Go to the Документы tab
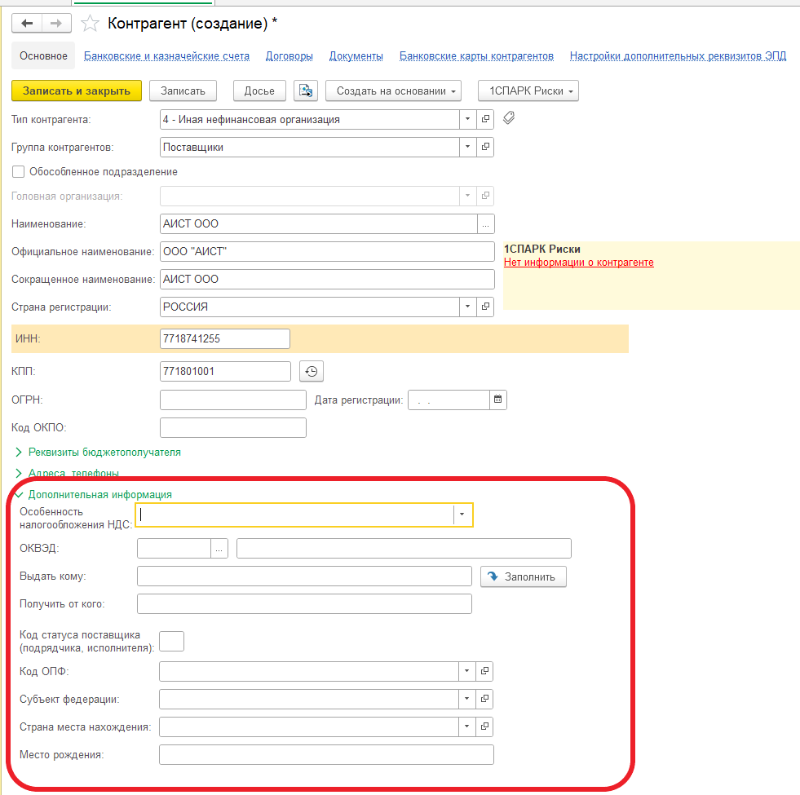The image size is (800, 795). tap(356, 55)
